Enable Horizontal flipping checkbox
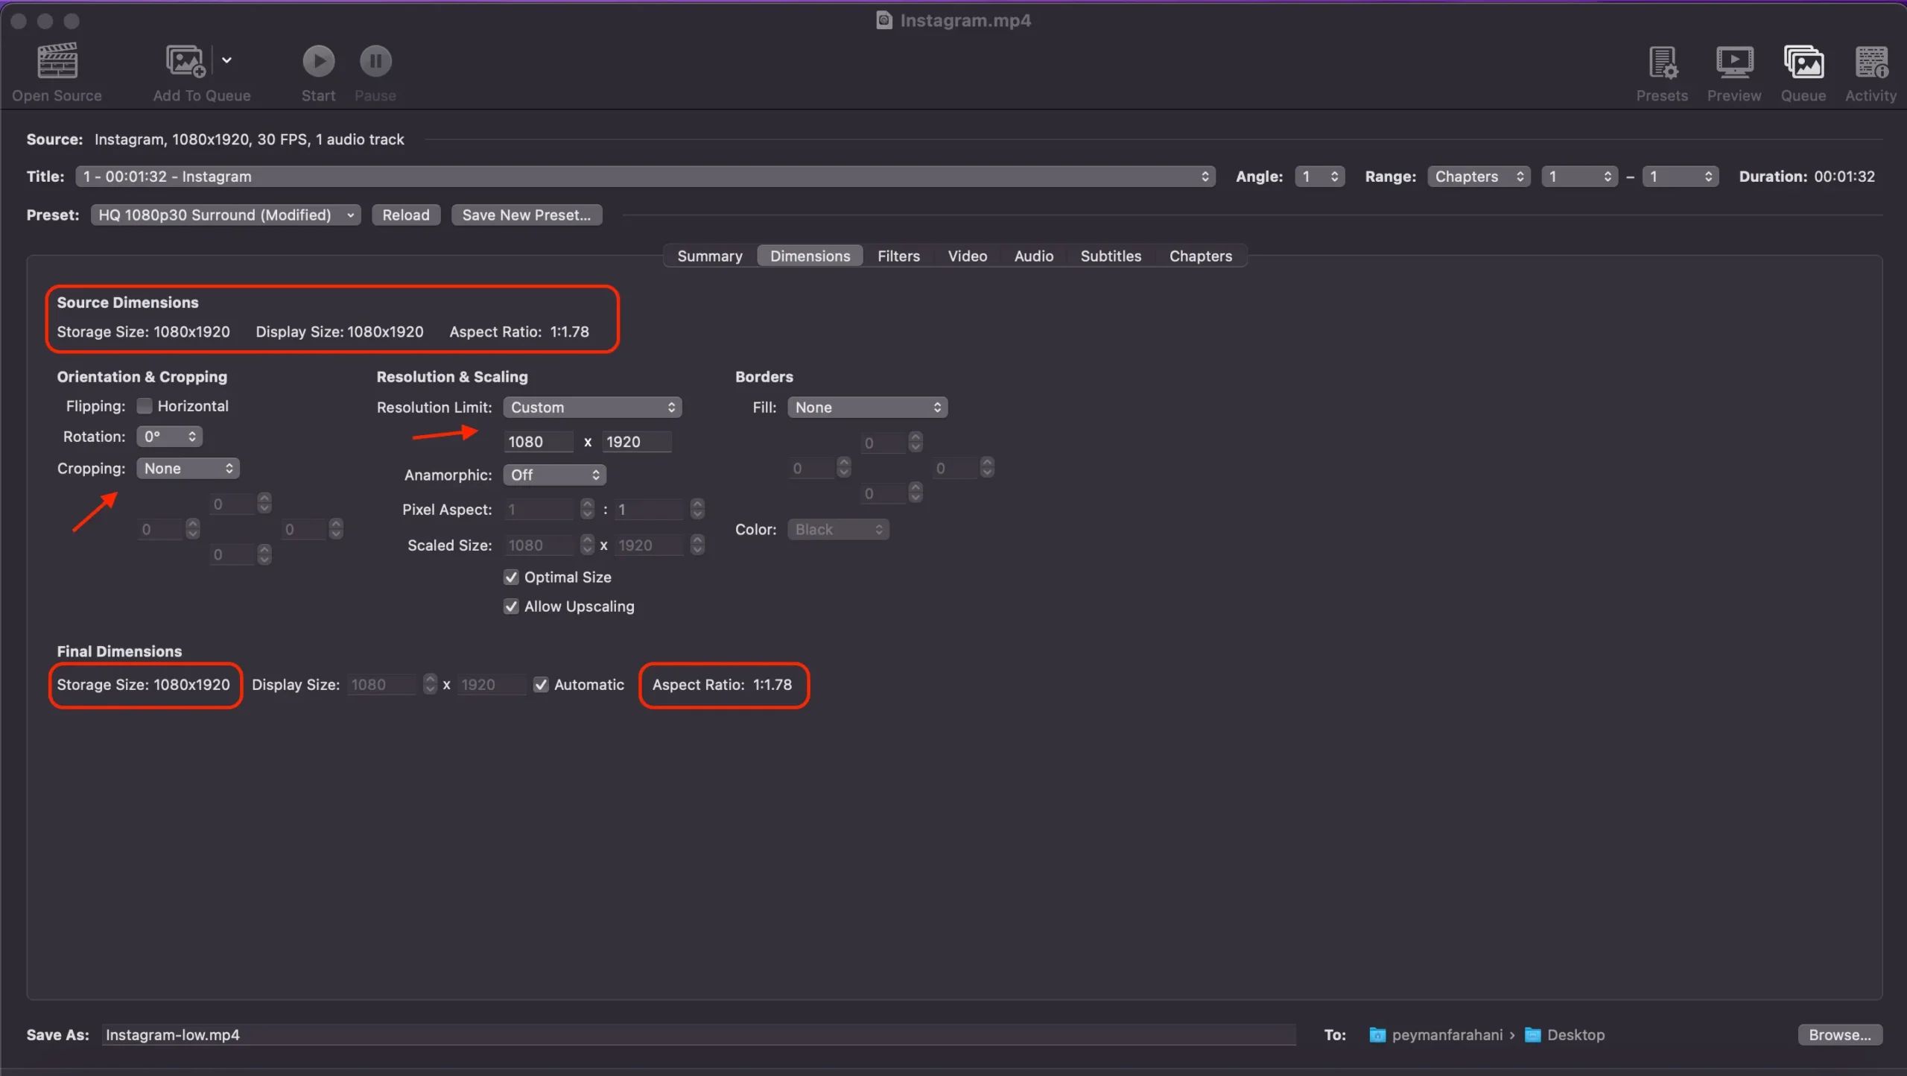 pyautogui.click(x=145, y=406)
